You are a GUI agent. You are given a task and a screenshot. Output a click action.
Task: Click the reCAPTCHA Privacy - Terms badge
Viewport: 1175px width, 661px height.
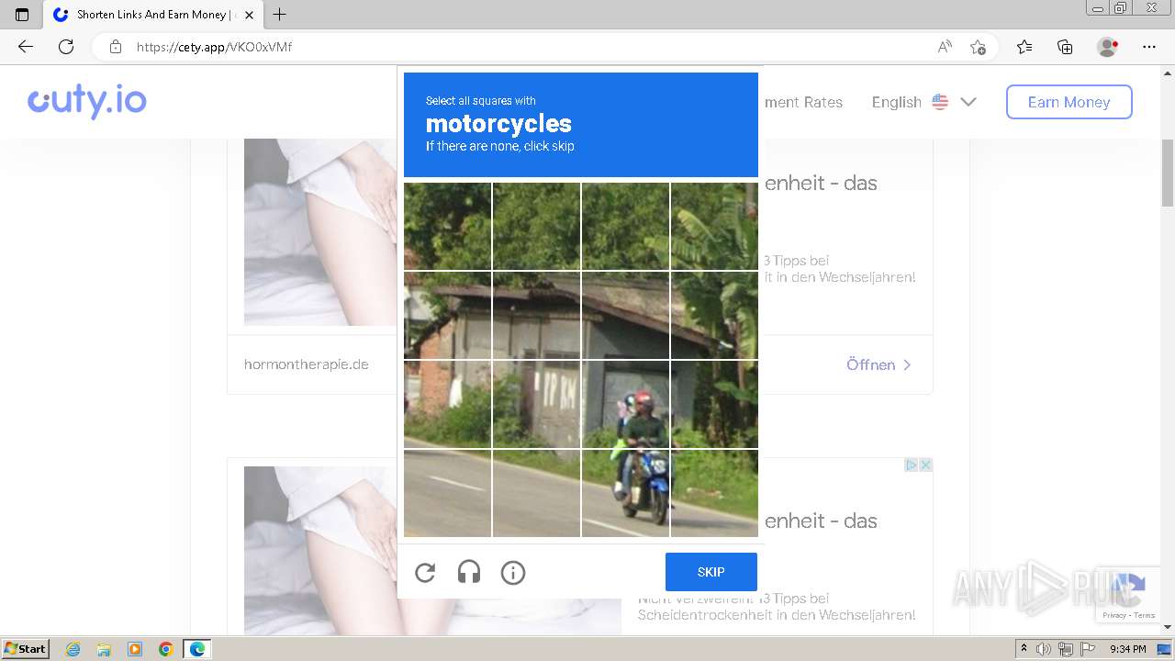pos(1130,596)
